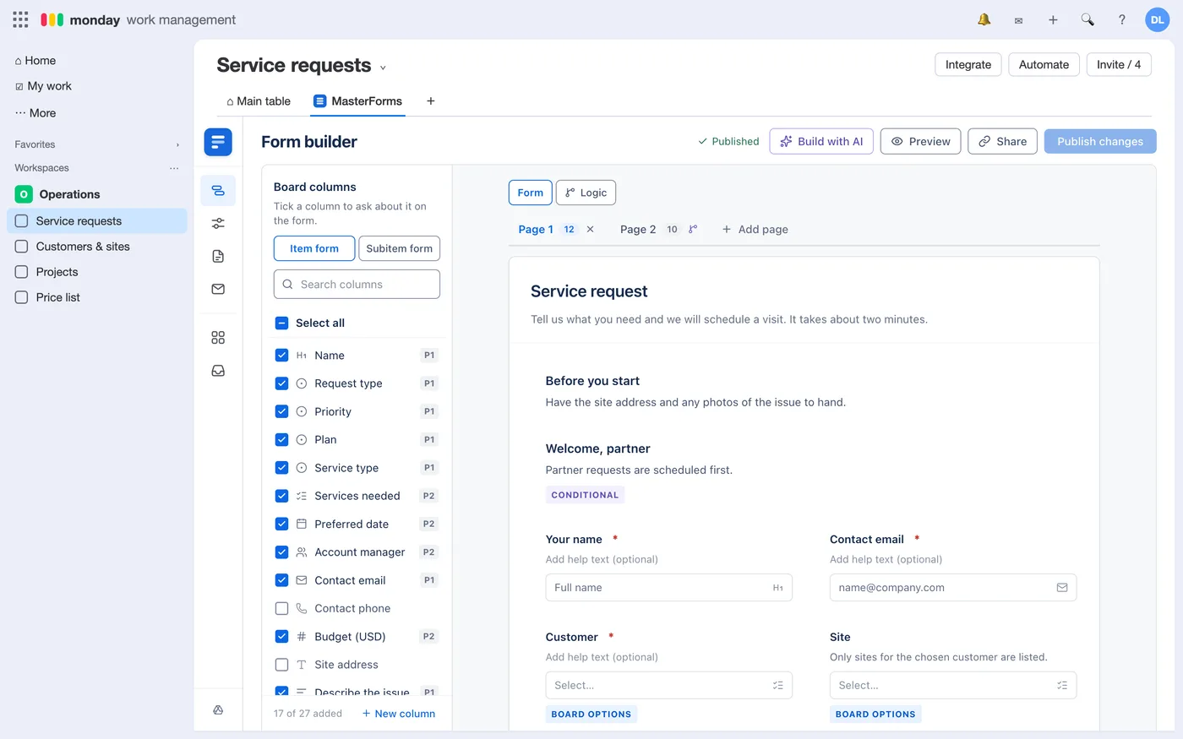Untick the Budget (USD) column checkbox

click(x=282, y=637)
